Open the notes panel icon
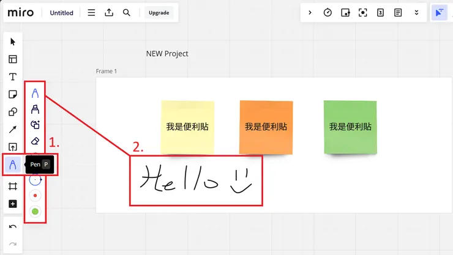The image size is (453, 255). click(x=398, y=13)
